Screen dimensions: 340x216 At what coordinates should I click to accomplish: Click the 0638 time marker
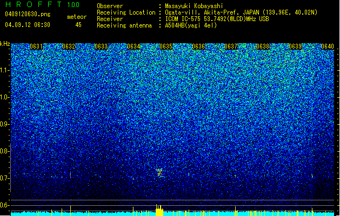click(263, 46)
